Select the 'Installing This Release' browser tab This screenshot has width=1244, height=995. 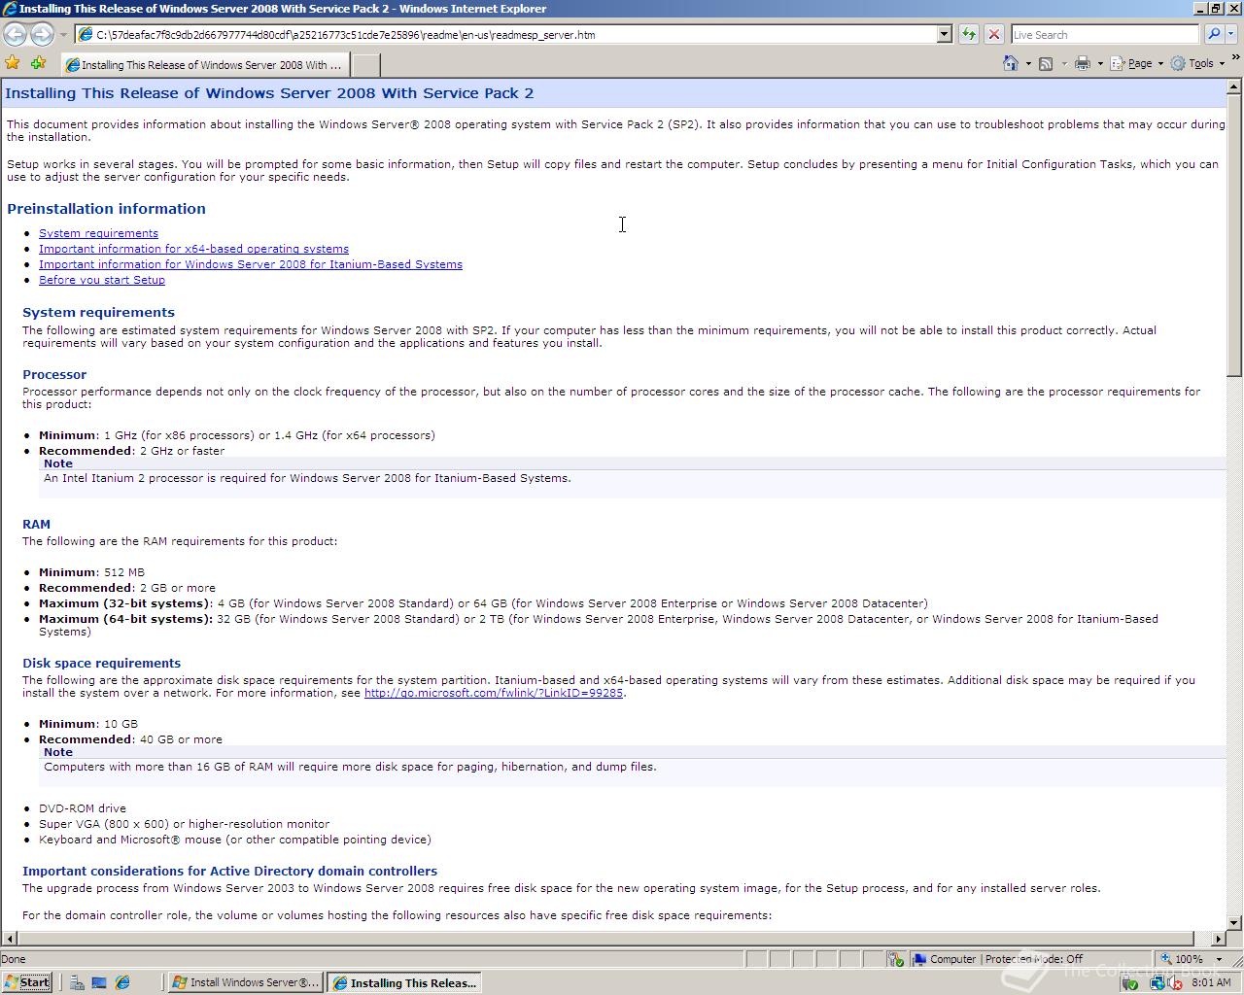tap(203, 65)
